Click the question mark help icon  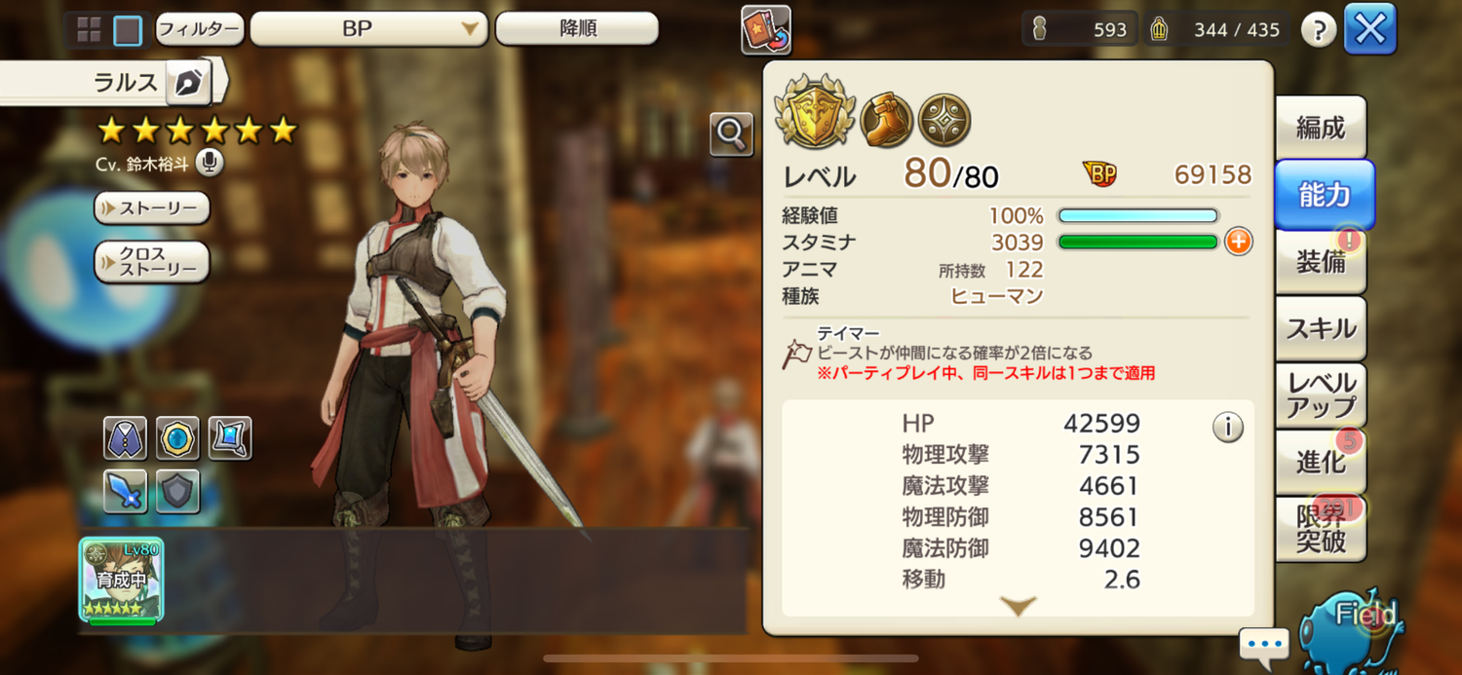click(x=1319, y=30)
